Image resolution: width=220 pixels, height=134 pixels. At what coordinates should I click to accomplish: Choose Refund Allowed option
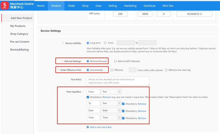coord(88,61)
